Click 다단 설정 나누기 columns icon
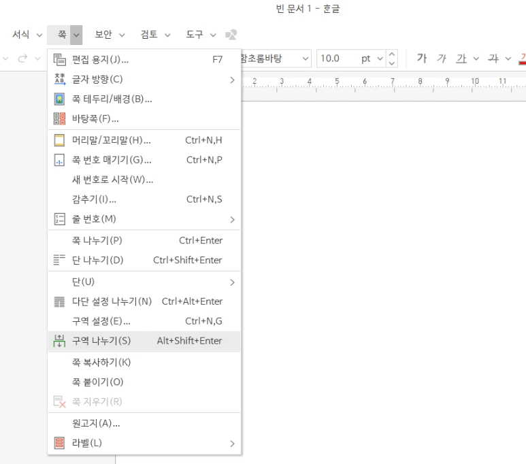This screenshot has width=526, height=464. [59, 301]
